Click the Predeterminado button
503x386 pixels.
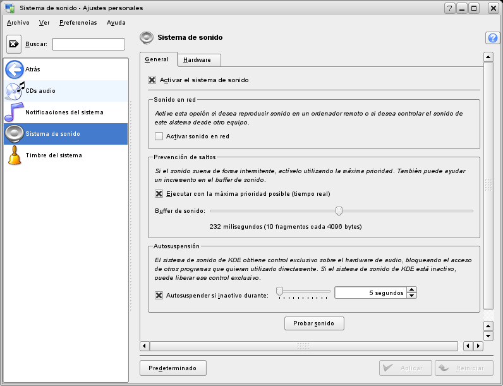click(173, 368)
